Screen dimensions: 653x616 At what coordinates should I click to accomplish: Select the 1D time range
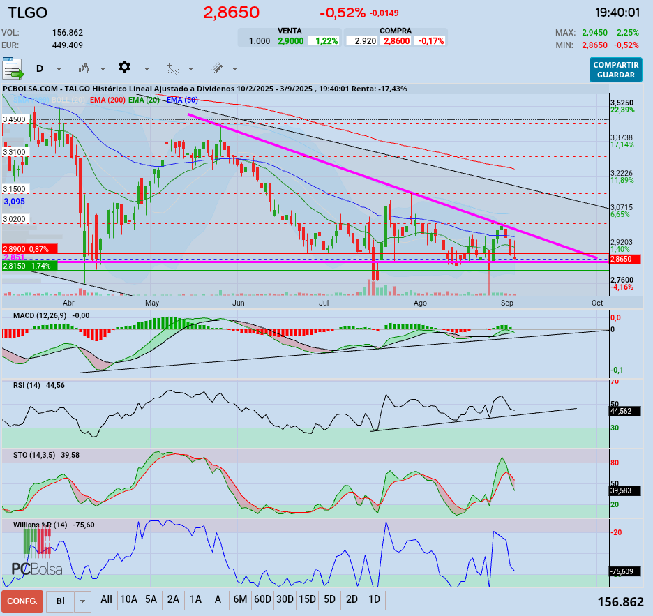(374, 599)
